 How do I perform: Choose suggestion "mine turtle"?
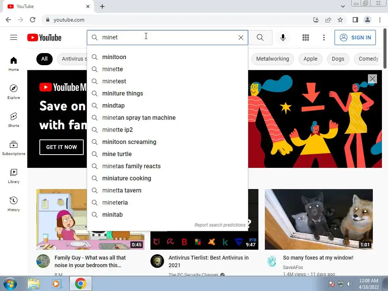[167, 154]
